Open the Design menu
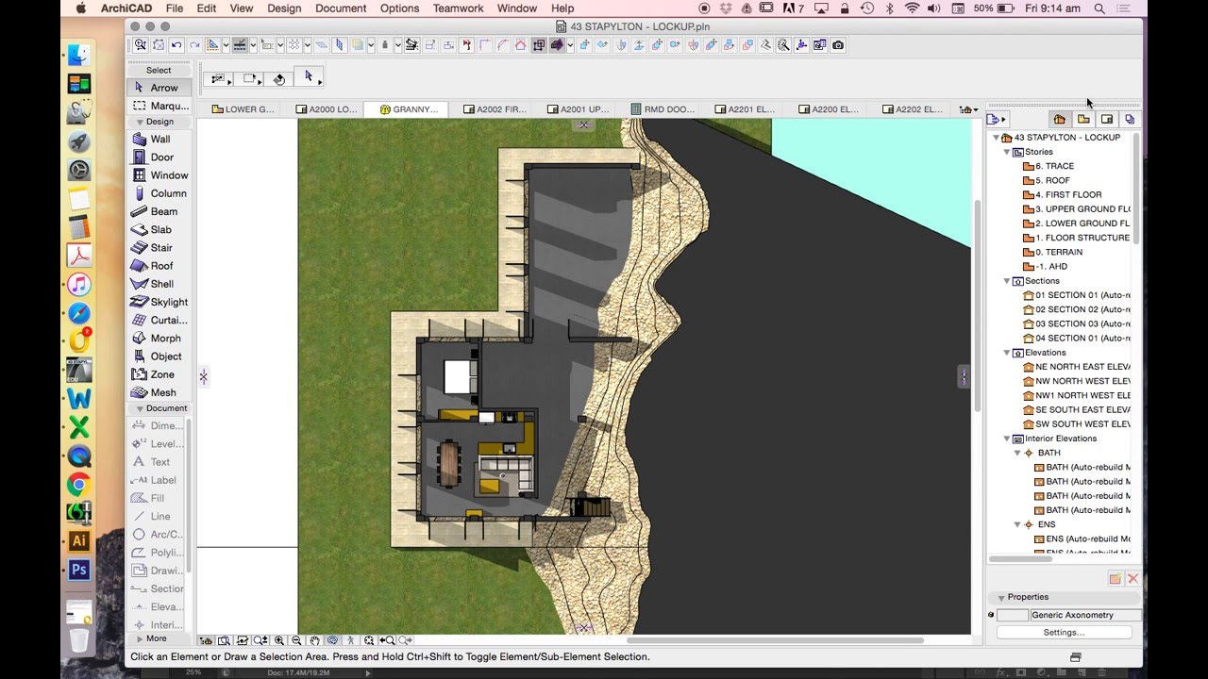The height and width of the screenshot is (679, 1208). (x=283, y=8)
